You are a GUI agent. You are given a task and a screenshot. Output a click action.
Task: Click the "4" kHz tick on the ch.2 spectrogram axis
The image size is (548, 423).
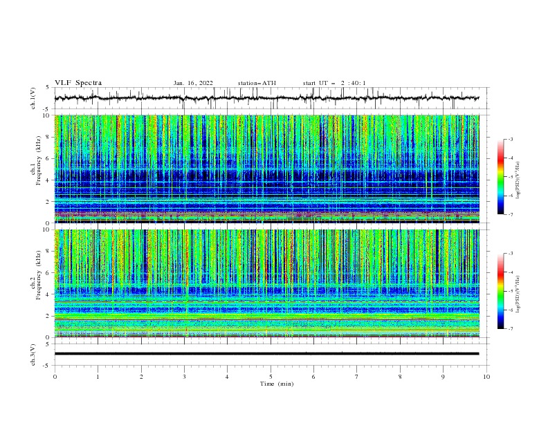[x=48, y=294]
